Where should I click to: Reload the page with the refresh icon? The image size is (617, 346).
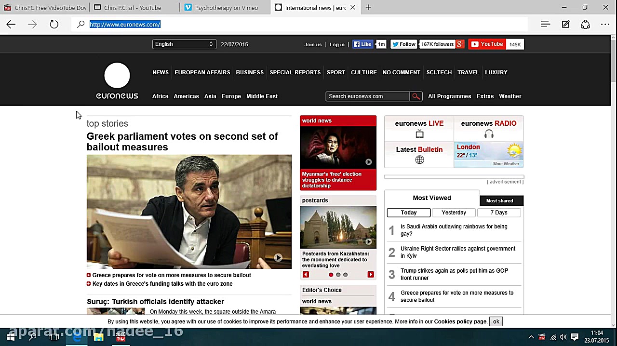tap(54, 25)
